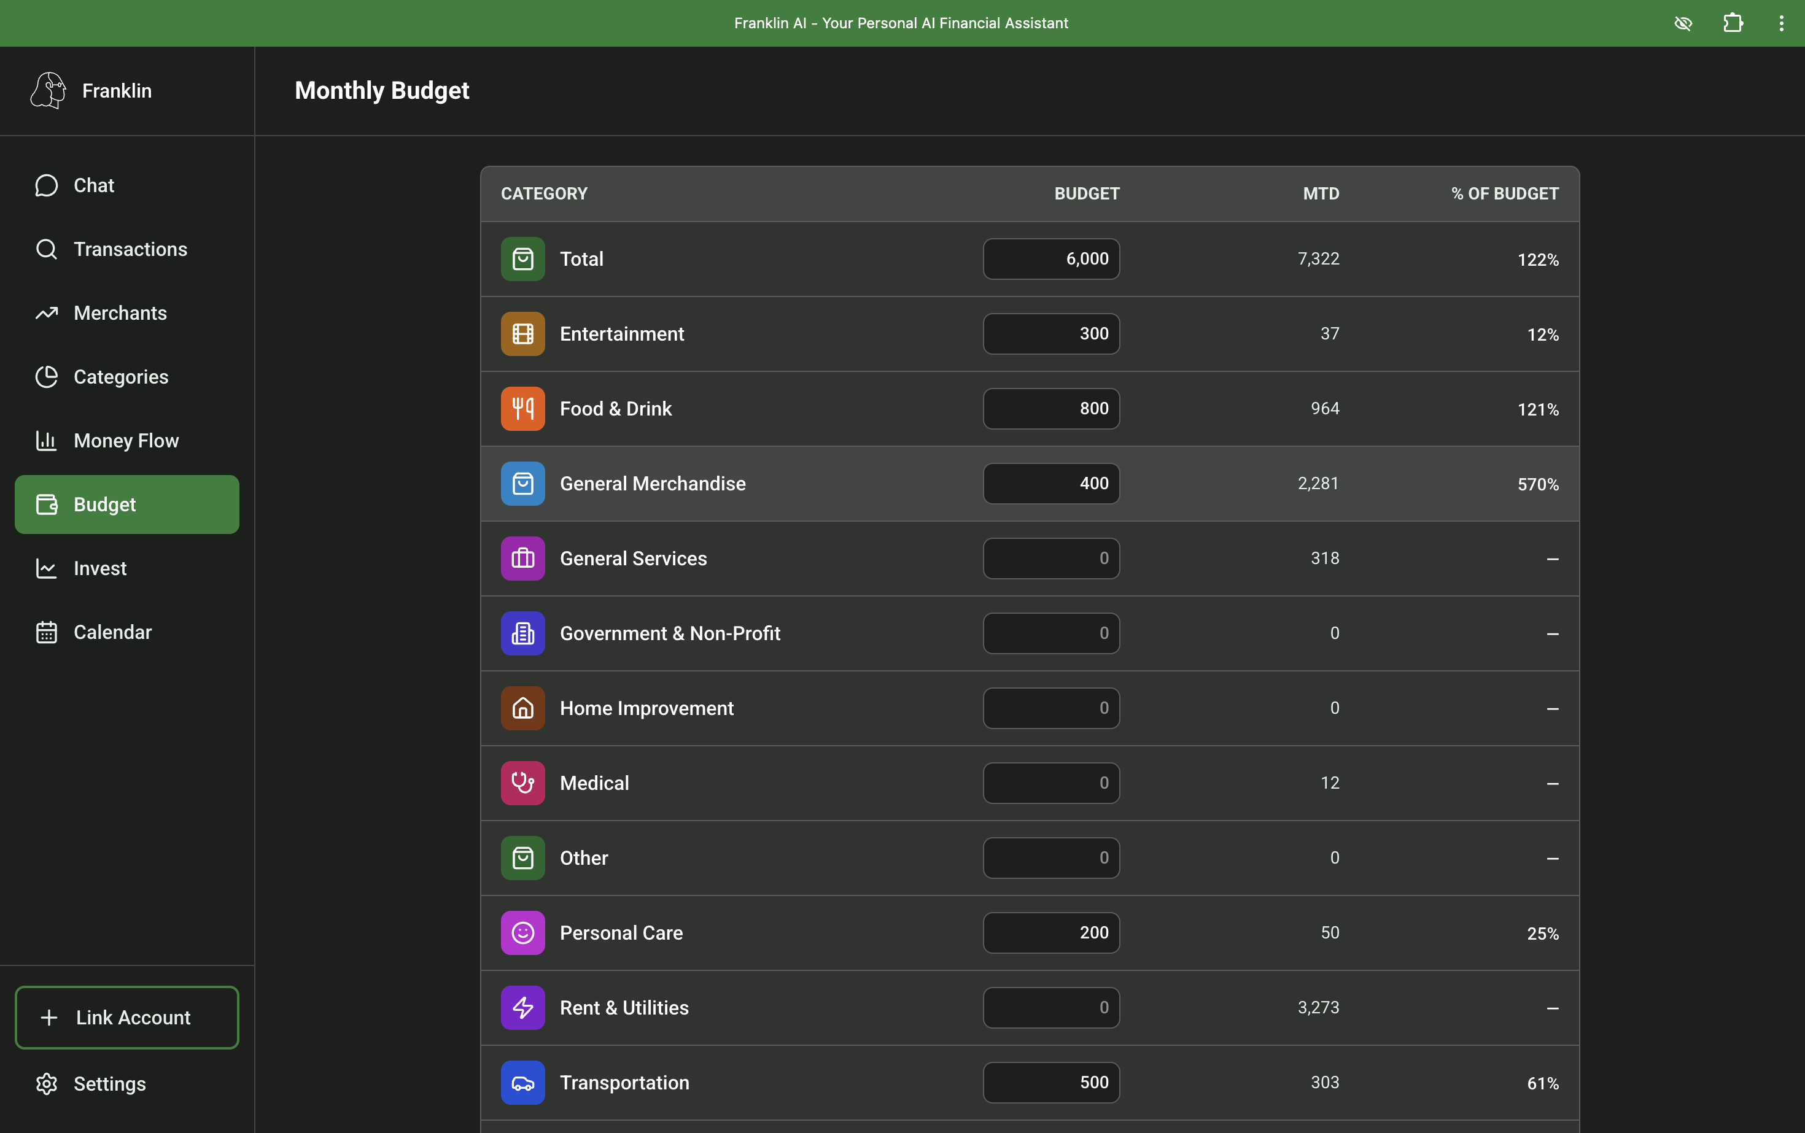Click the Food & Drink utensils icon
The width and height of the screenshot is (1805, 1133).
[522, 408]
